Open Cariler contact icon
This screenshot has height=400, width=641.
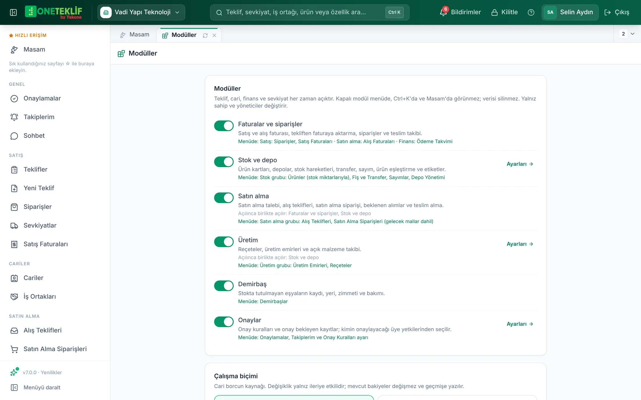[x=14, y=278]
